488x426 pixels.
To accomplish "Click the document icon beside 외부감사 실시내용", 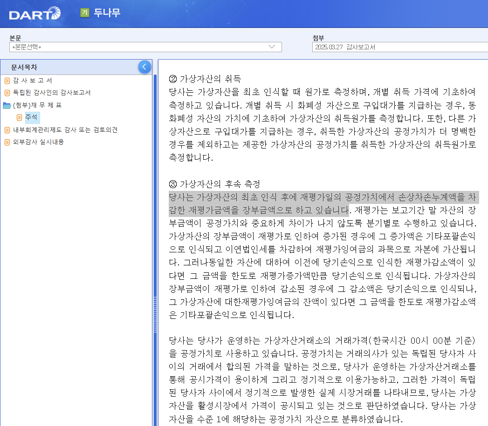I will [7, 142].
